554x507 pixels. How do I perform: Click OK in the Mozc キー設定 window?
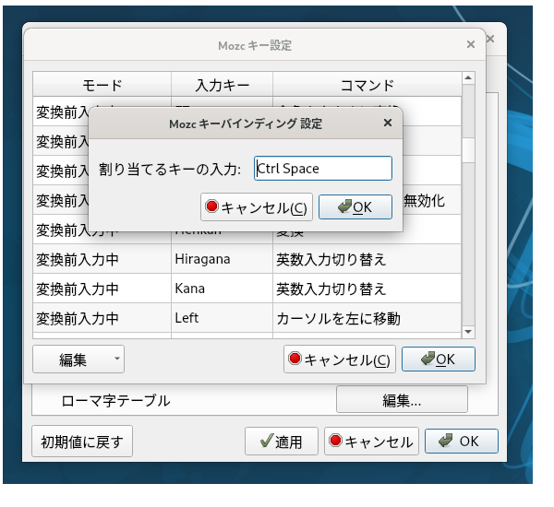pos(439,360)
